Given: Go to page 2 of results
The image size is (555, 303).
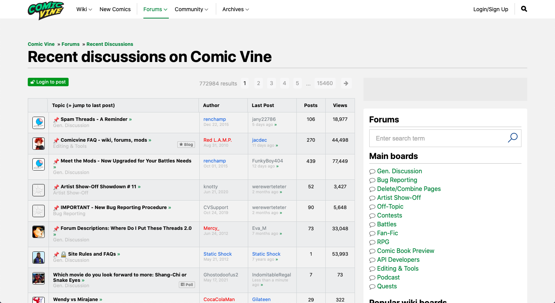Looking at the screenshot, I should tap(259, 83).
